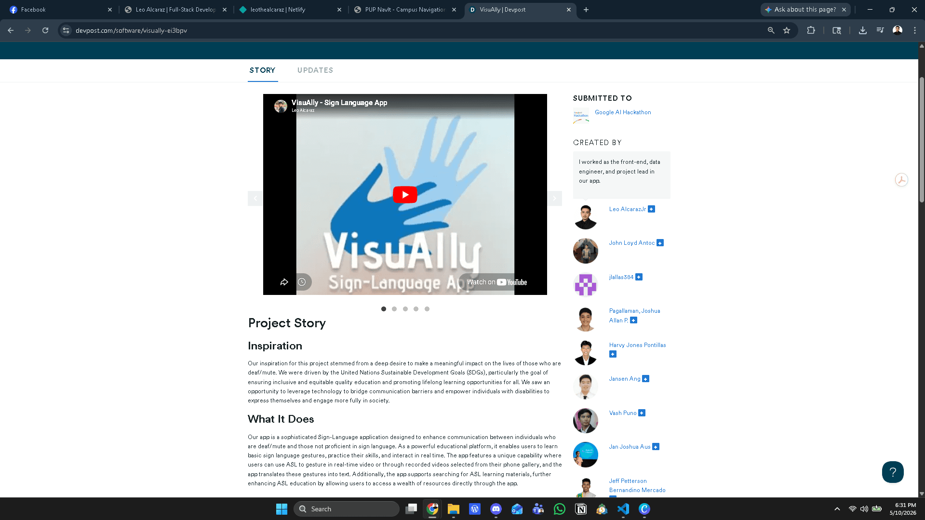Click Leo AlcarazJr avatar photo
The image size is (925, 520).
click(586, 217)
